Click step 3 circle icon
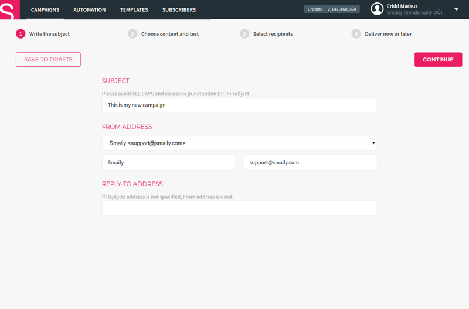Image resolution: width=469 pixels, height=309 pixels. pyautogui.click(x=244, y=34)
